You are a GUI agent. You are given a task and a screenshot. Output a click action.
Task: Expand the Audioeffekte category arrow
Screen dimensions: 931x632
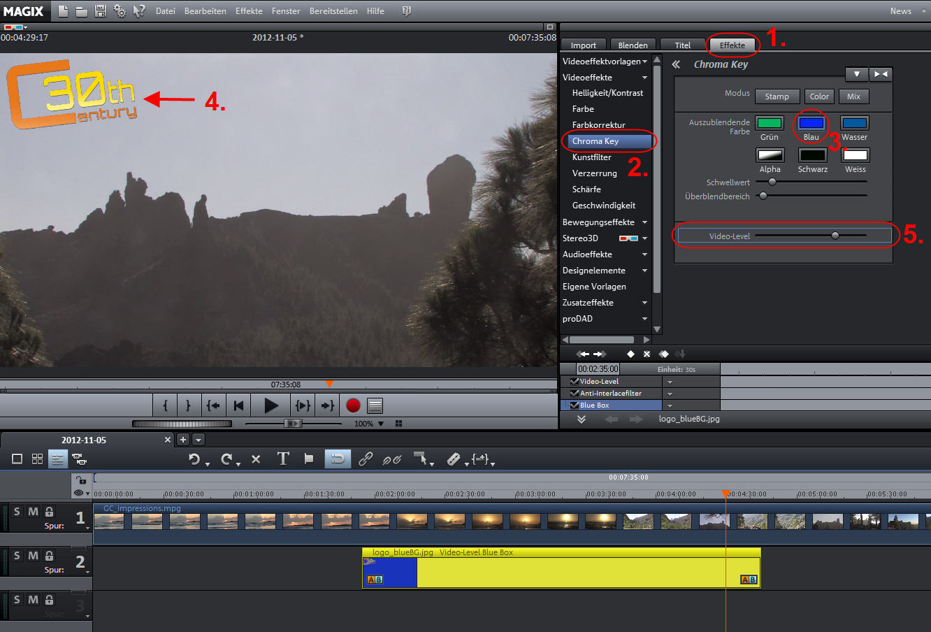[644, 254]
